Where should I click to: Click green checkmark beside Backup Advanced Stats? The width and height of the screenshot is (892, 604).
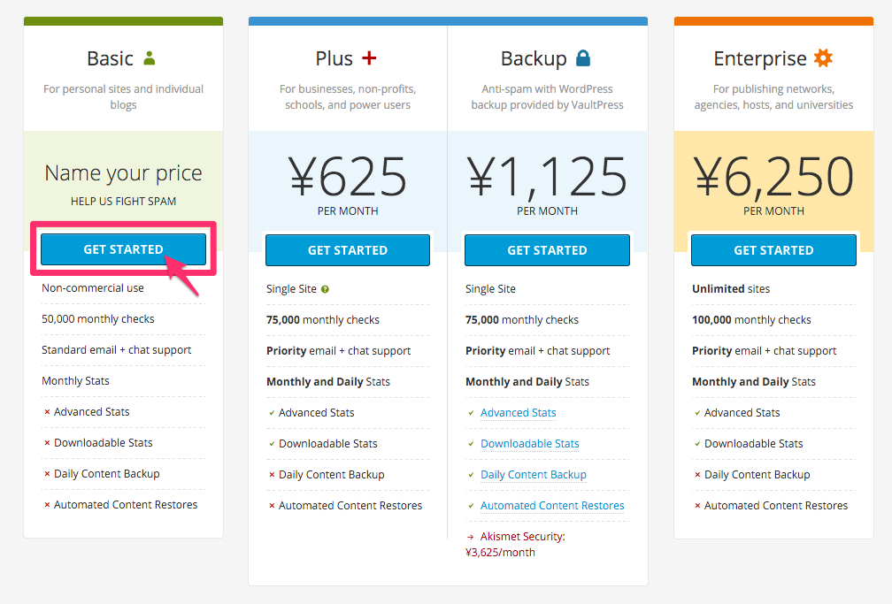(471, 413)
